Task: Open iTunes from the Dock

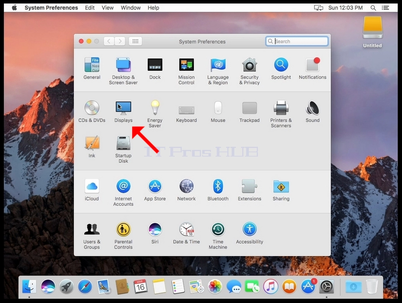Action: (x=270, y=287)
